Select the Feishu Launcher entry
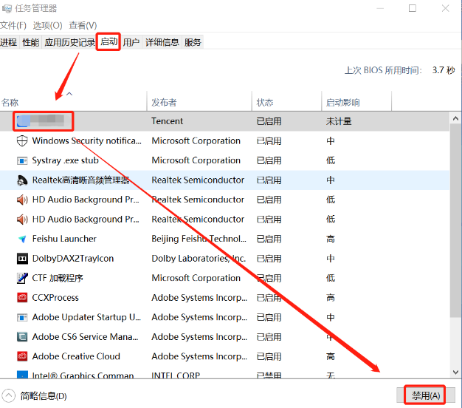 [x=64, y=239]
